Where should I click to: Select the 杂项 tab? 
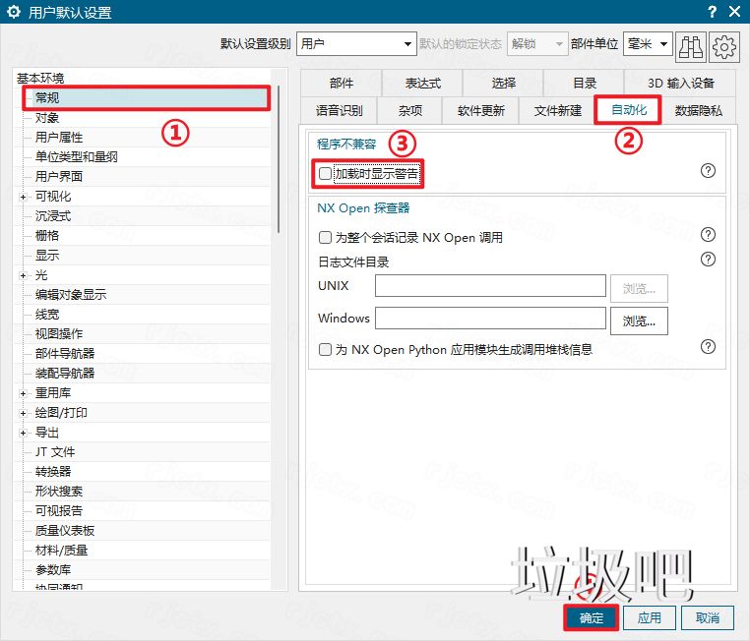click(x=409, y=111)
